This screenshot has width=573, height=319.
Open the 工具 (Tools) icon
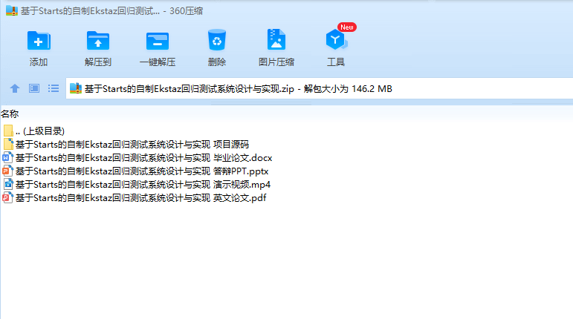pyautogui.click(x=335, y=39)
